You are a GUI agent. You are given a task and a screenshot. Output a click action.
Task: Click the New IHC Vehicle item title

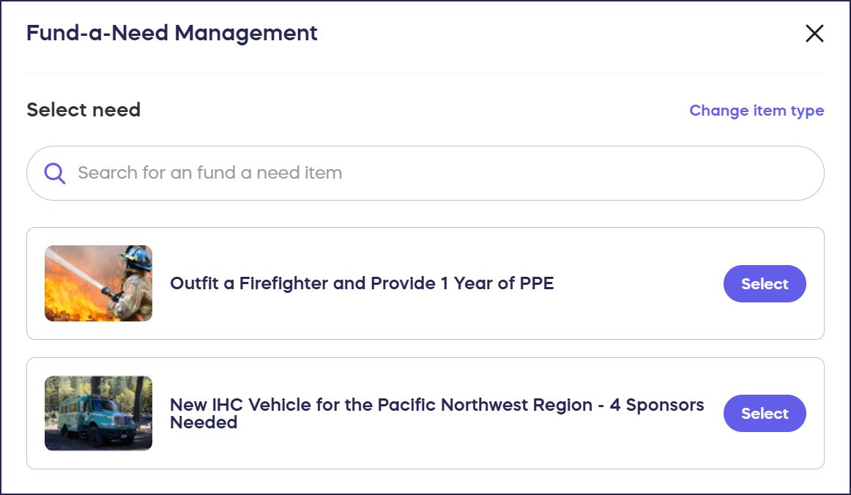click(x=436, y=406)
